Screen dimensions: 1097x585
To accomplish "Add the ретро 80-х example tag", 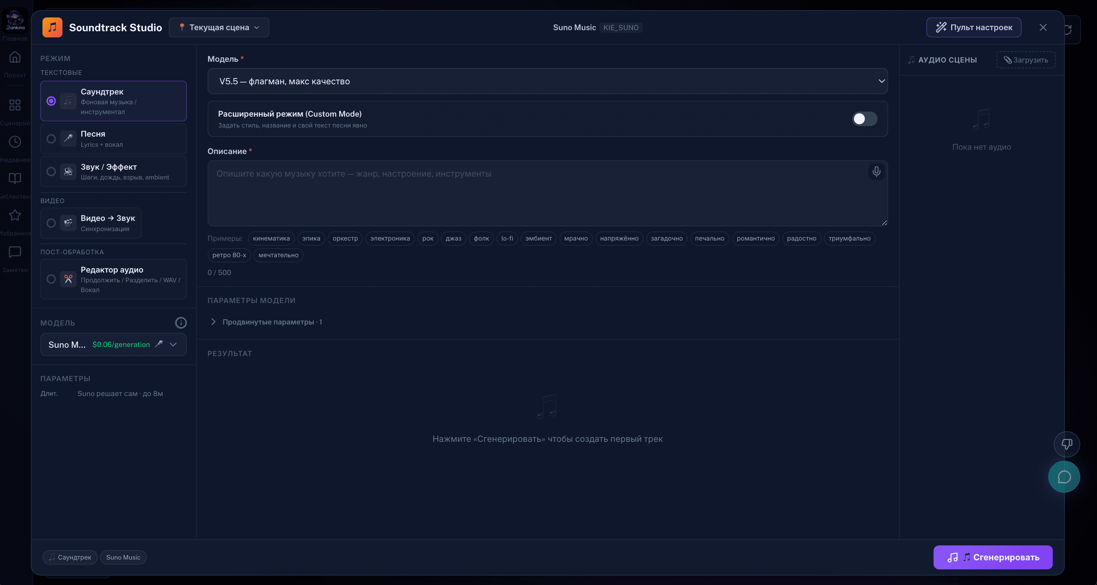I will pyautogui.click(x=229, y=255).
